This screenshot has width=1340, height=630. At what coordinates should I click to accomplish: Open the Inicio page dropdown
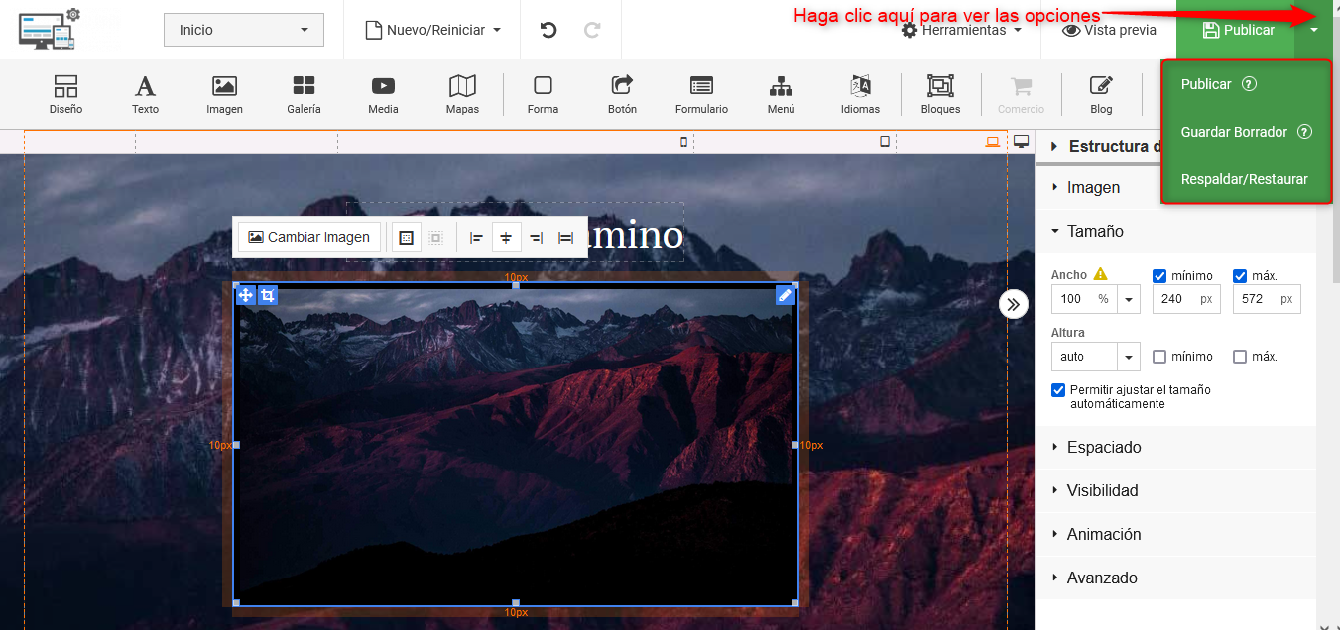pyautogui.click(x=243, y=30)
